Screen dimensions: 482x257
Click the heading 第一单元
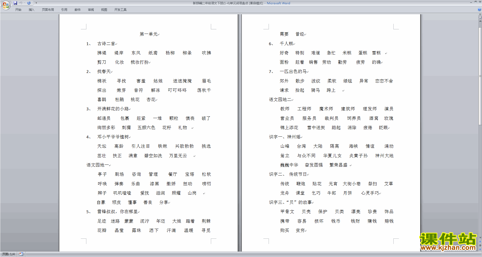tap(149, 34)
